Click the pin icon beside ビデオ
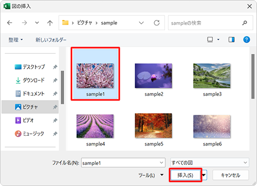The width and height of the screenshot is (257, 186). coord(55,120)
